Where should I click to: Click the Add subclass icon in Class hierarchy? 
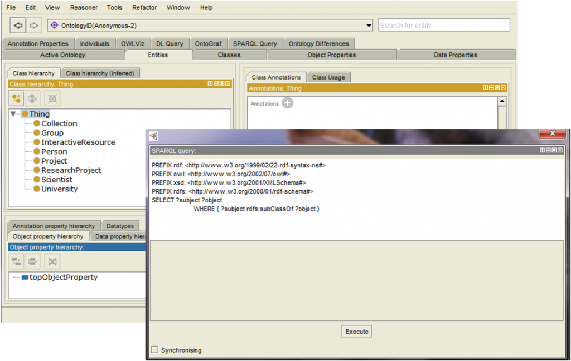pyautogui.click(x=17, y=98)
